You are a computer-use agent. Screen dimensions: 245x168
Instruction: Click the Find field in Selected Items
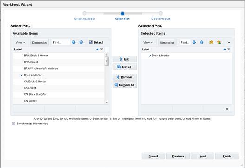point(185,42)
